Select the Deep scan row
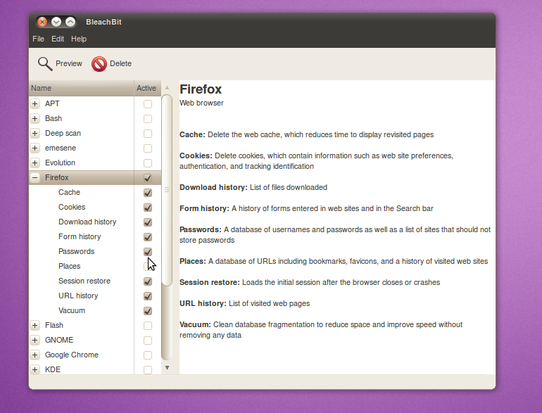The width and height of the screenshot is (542, 413). coord(95,134)
